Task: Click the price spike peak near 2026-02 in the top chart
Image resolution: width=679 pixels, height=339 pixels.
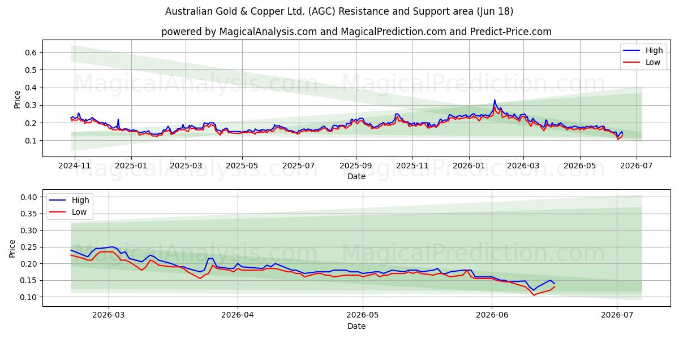Action: click(495, 101)
